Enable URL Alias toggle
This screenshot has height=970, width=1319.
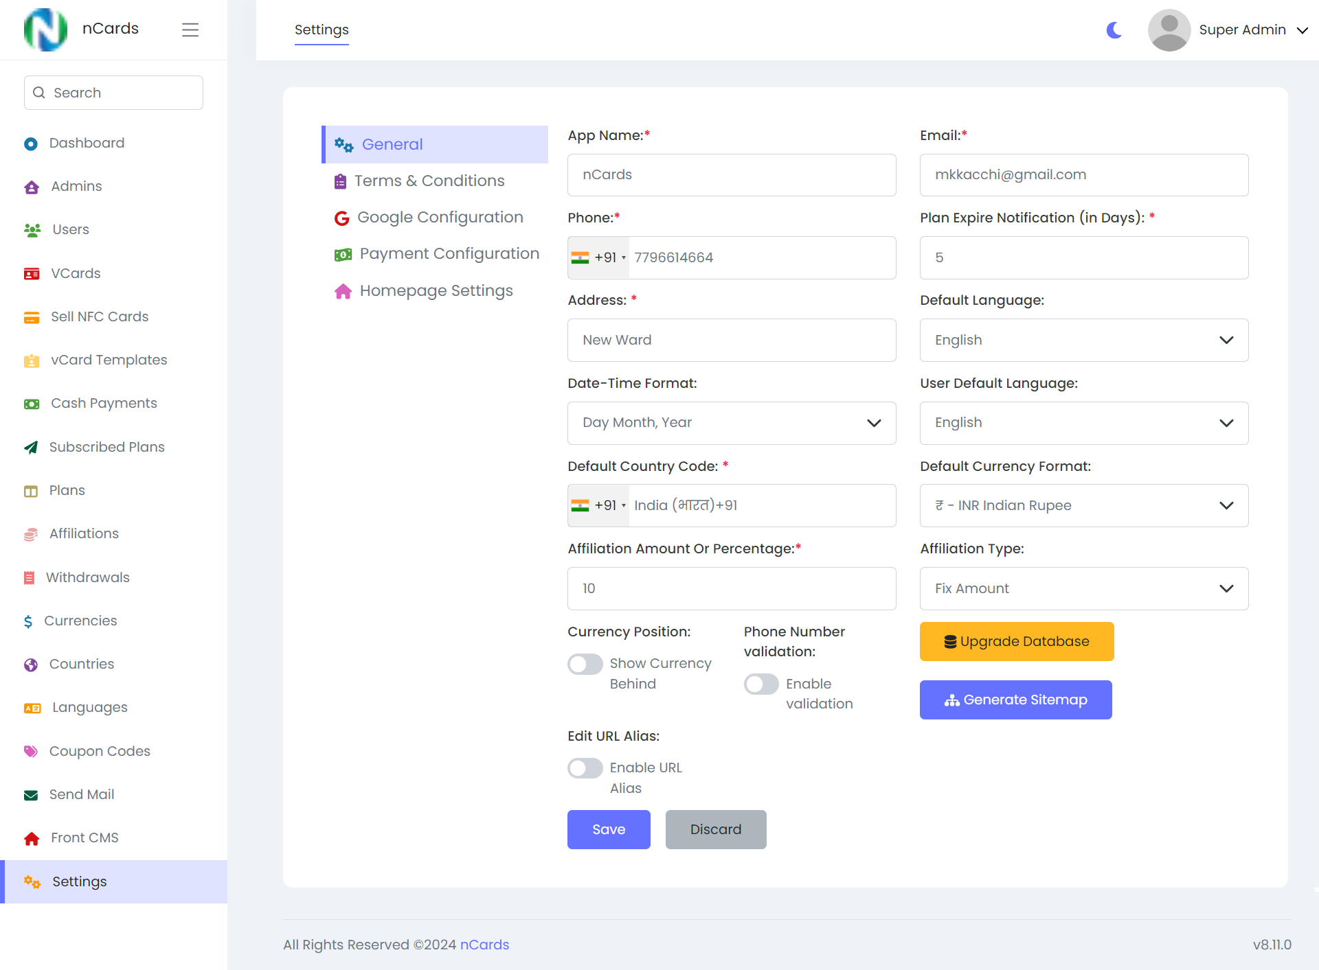pos(585,767)
